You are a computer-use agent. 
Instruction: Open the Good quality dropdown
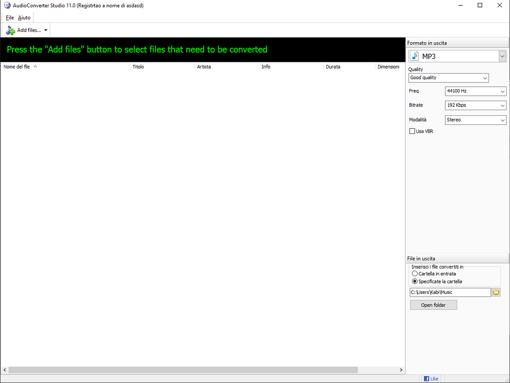(449, 78)
